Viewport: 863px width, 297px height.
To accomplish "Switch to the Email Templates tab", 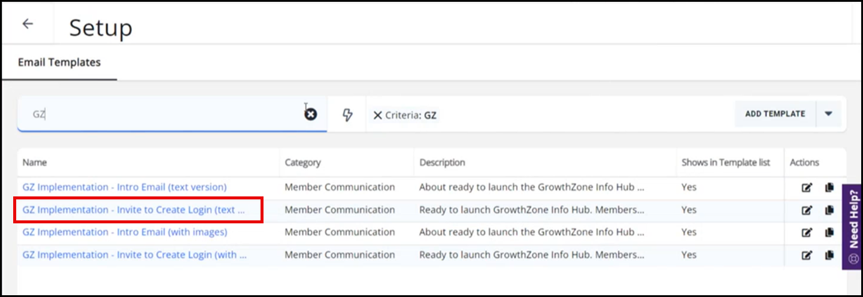I will point(59,62).
